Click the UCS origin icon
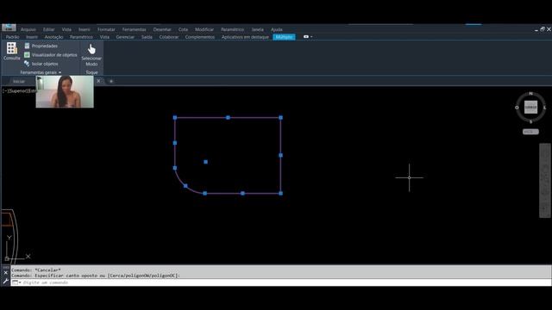Viewport: 552px width, 310px height. point(7,258)
